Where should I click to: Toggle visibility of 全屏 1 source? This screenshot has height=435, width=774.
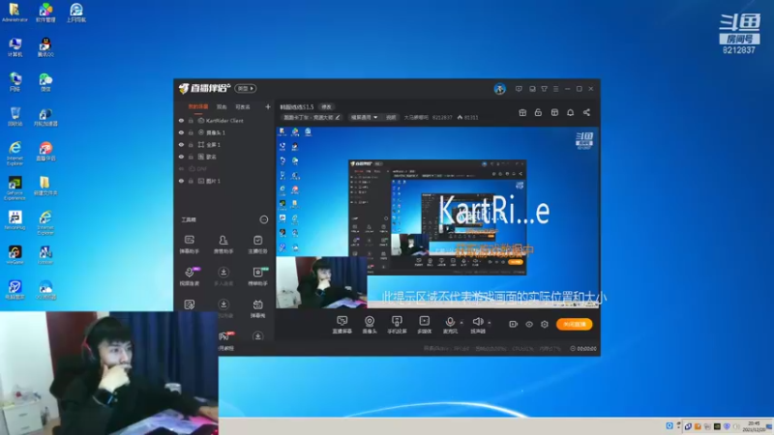pyautogui.click(x=181, y=144)
